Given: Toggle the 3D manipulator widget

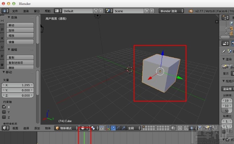Looking at the screenshot, I should 108,128.
